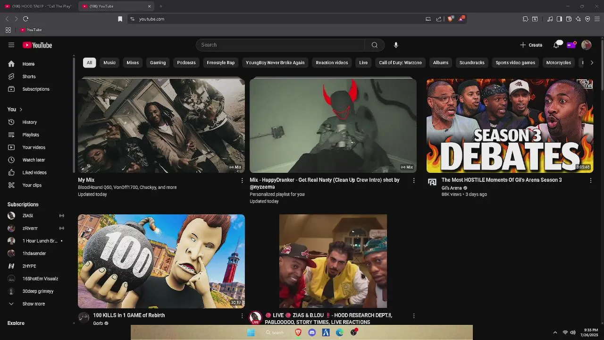Select the Gaming filter chip
The image size is (604, 340).
(158, 63)
